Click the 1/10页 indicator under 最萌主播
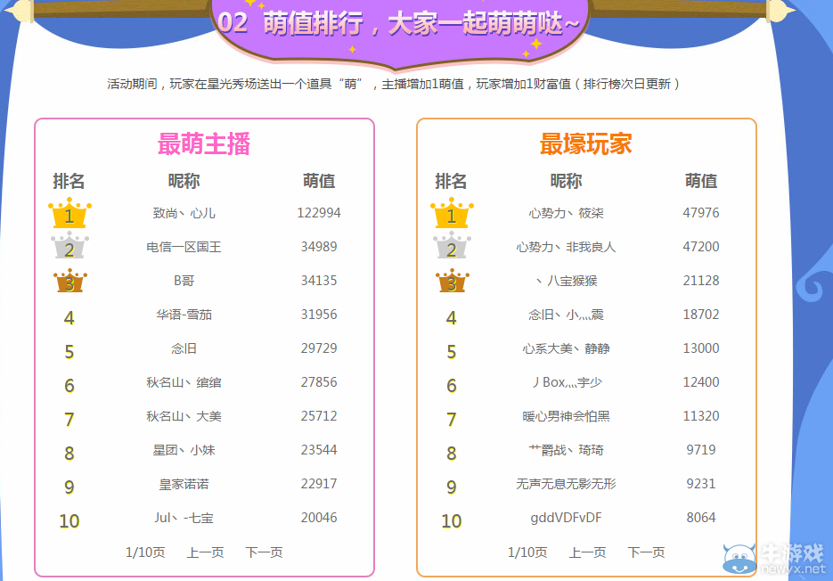Screen dimensions: 833x581 coord(145,552)
